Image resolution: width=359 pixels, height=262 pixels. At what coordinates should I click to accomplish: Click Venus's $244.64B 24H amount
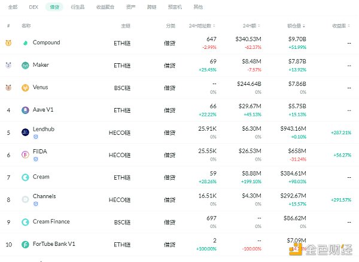[249, 84]
